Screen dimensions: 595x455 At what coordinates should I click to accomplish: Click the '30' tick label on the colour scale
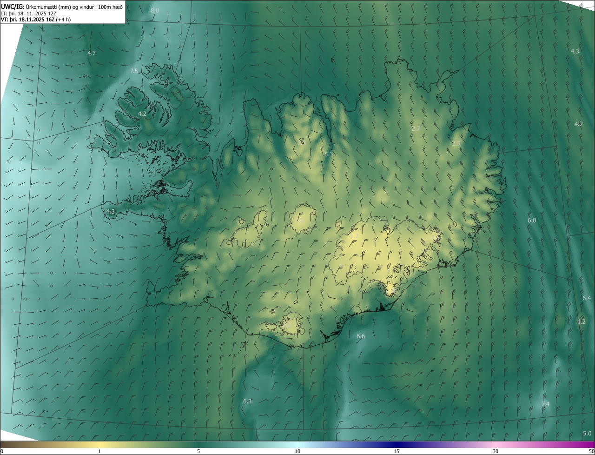tap(496, 451)
